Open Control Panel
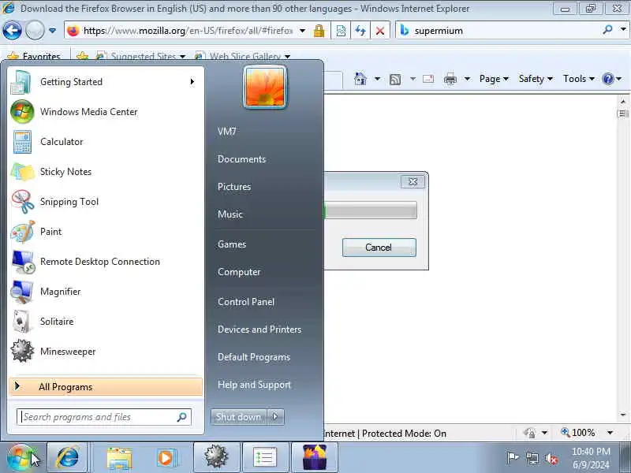The image size is (631, 473). coord(246,302)
